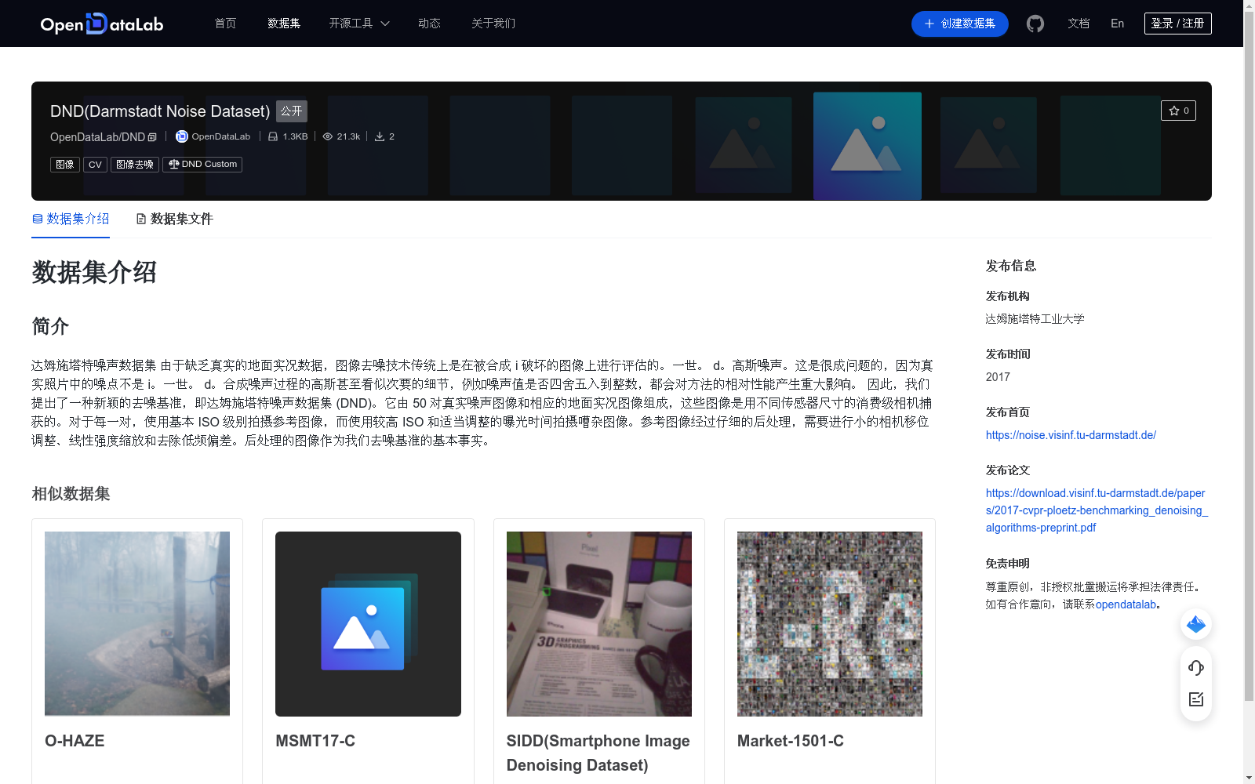Expand the 开源工具 dropdown
The height and width of the screenshot is (784, 1255).
tap(359, 24)
